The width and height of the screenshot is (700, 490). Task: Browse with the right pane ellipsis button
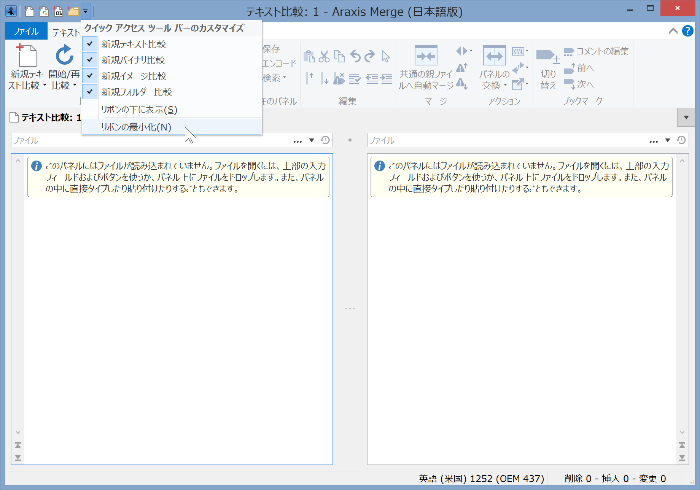point(654,141)
